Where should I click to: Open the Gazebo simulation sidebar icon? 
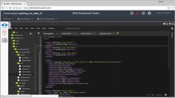click(x=4, y=33)
